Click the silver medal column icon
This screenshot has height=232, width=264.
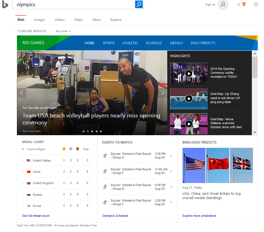pos(71,149)
